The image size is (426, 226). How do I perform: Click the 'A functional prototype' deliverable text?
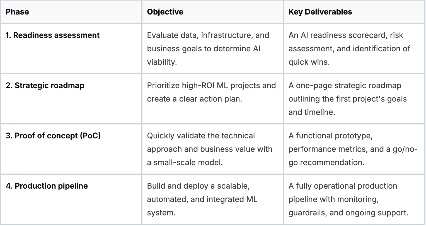(330, 136)
